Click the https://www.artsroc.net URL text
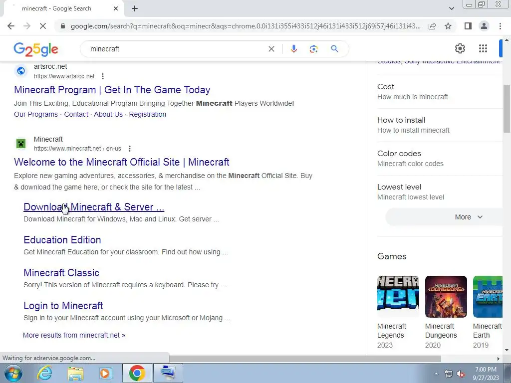Image resolution: width=511 pixels, height=383 pixels. 64,76
